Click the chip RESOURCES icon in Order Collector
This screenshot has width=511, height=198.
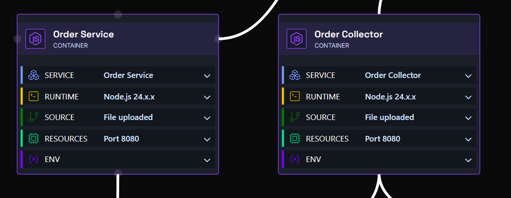pyautogui.click(x=295, y=139)
